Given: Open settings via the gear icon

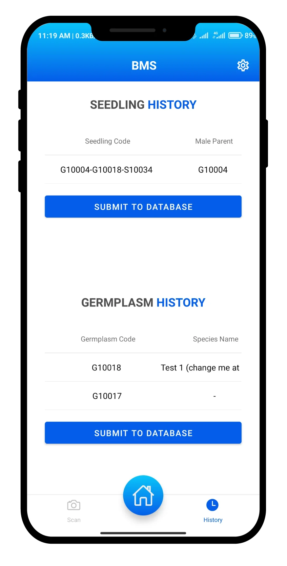Looking at the screenshot, I should point(243,65).
